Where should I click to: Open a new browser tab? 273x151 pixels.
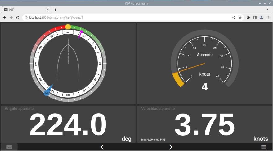tap(55, 10)
